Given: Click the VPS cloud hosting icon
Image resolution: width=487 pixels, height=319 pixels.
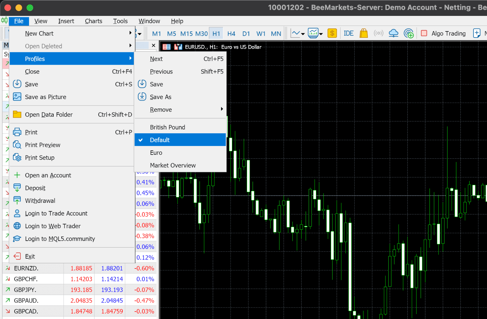Looking at the screenshot, I should pyautogui.click(x=393, y=33).
